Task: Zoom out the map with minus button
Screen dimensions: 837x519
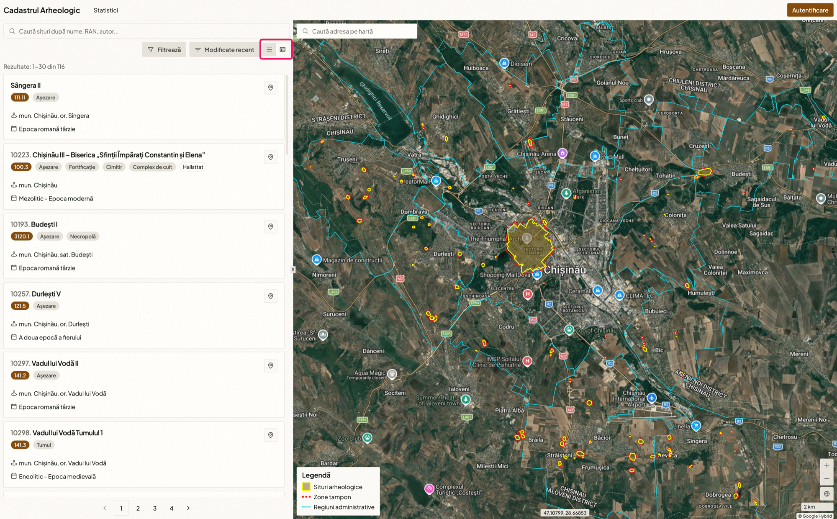Action: point(827,478)
